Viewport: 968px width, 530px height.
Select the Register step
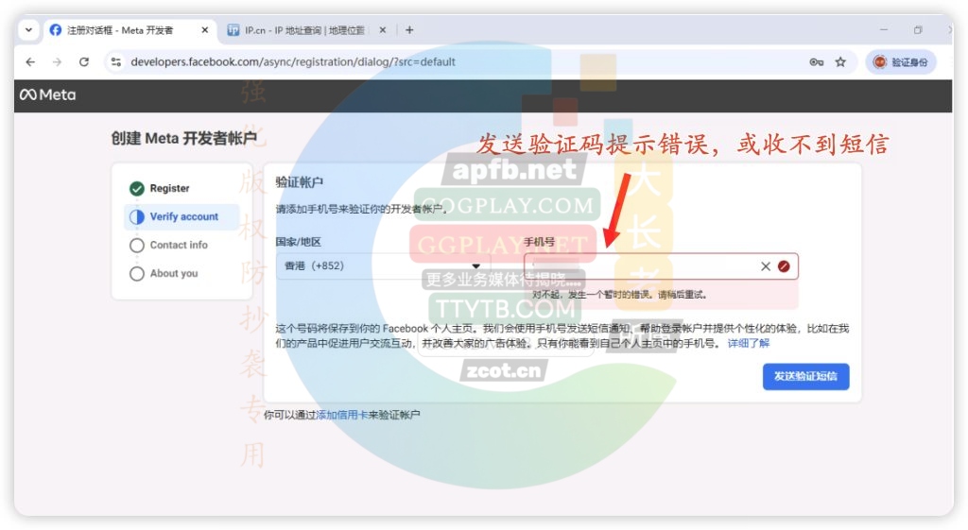169,189
